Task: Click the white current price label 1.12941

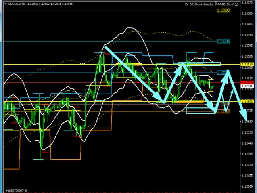Action: 247,86
